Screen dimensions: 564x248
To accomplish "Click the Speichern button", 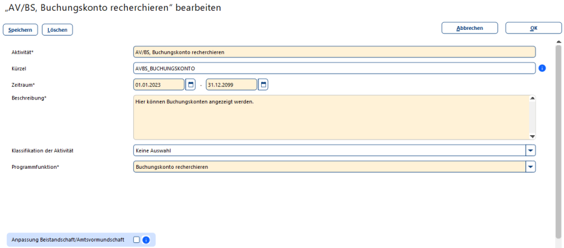I will coord(20,30).
